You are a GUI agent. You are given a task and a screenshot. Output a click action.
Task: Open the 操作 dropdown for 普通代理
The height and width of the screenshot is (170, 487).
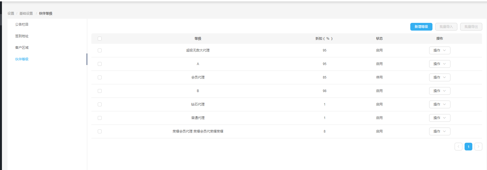439,118
